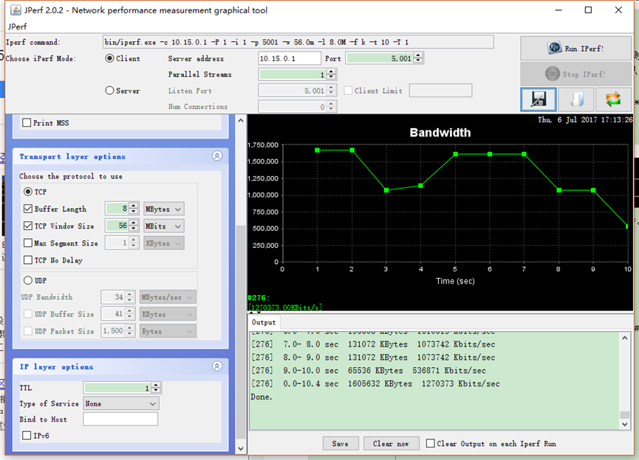Click options panel scrollbar down arrow
The image size is (639, 460).
point(241,449)
